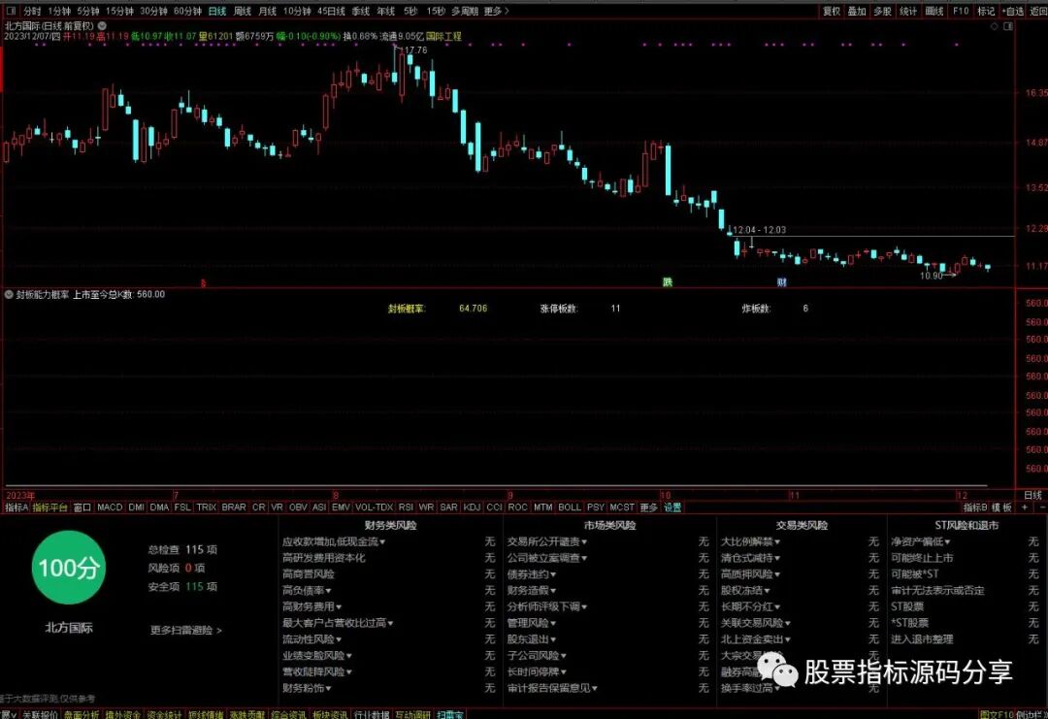Select the 1分钟 period
The width and height of the screenshot is (1048, 719).
click(59, 12)
